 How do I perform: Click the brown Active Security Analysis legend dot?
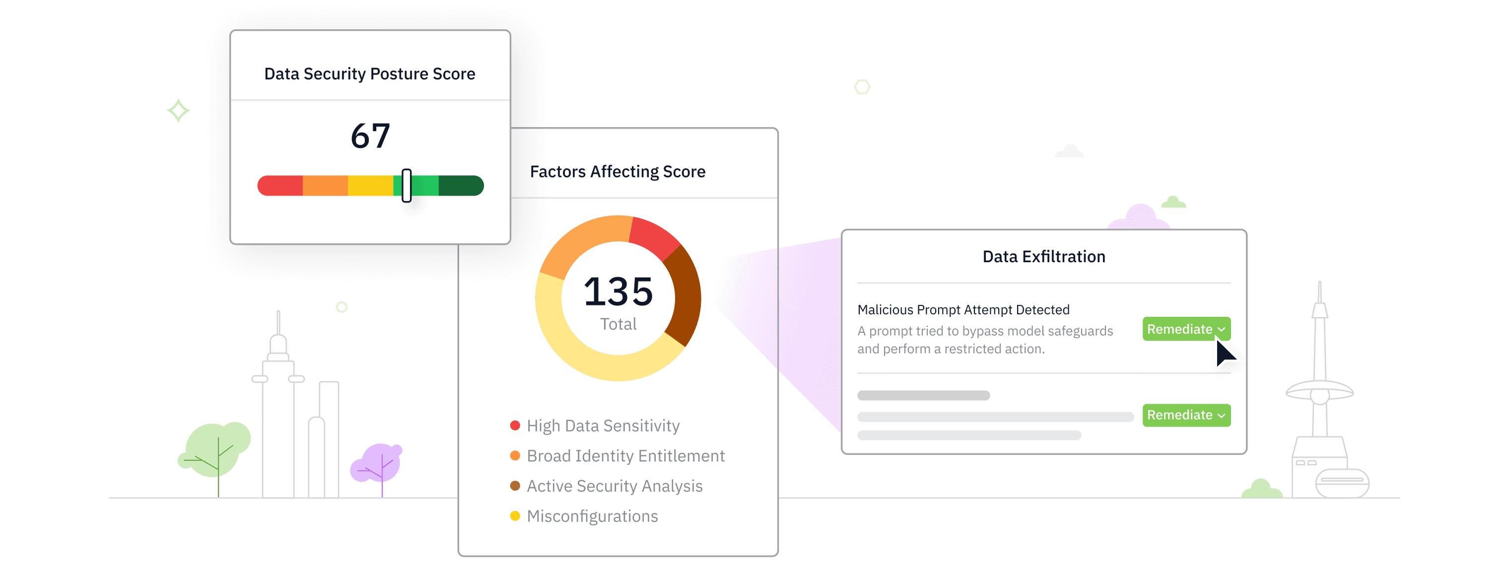pyautogui.click(x=515, y=486)
